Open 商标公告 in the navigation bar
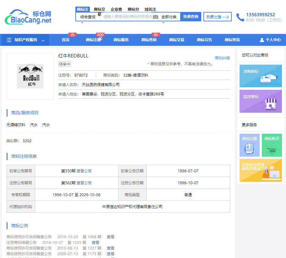The image size is (286, 258). (x=204, y=40)
